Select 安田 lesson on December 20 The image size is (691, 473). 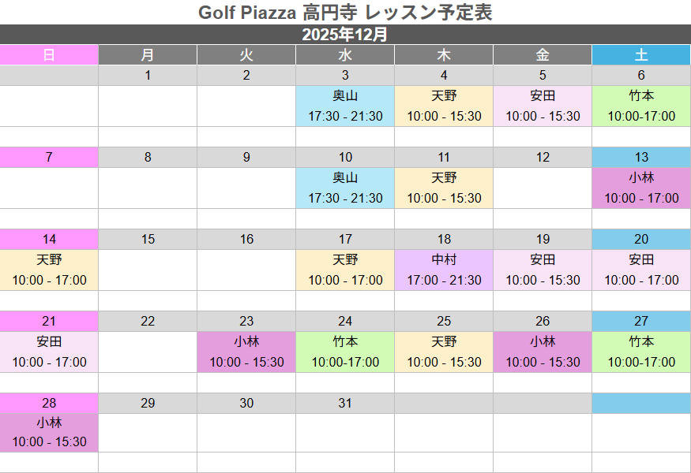641,270
